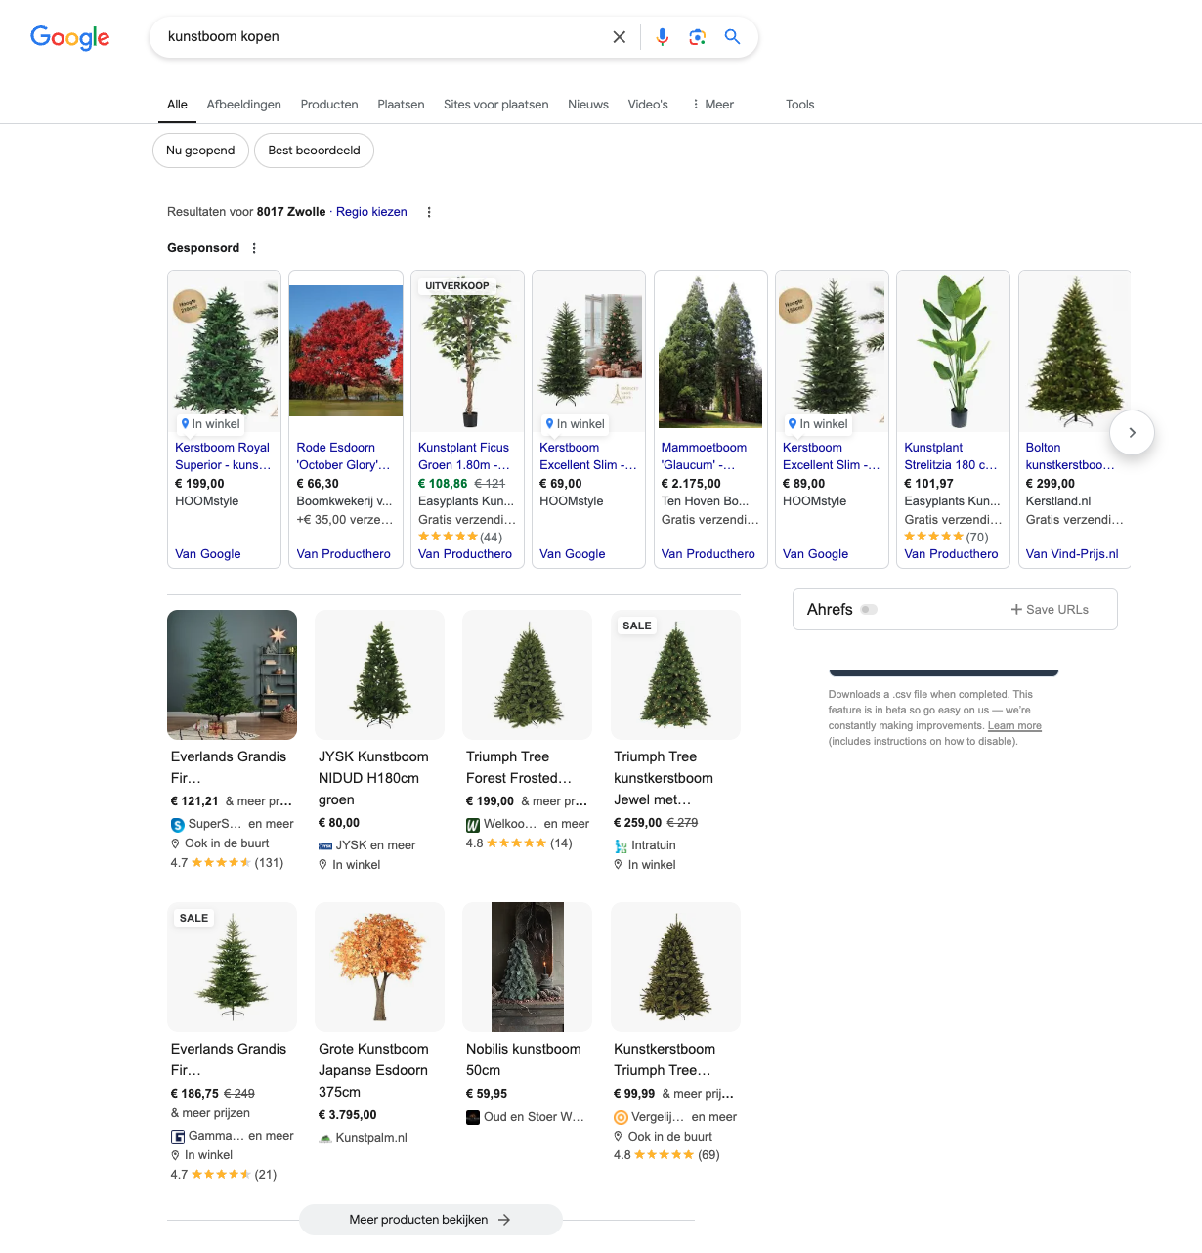This screenshot has width=1202, height=1253.
Task: Click the magnifying glass search button
Action: tap(732, 37)
